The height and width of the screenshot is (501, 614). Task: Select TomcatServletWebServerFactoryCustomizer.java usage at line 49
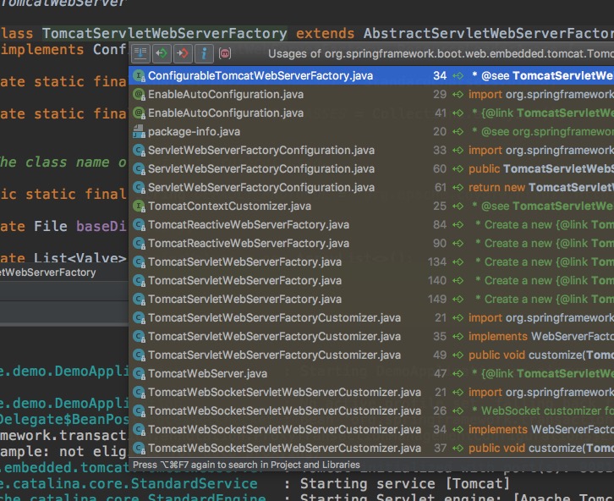[x=371, y=355]
